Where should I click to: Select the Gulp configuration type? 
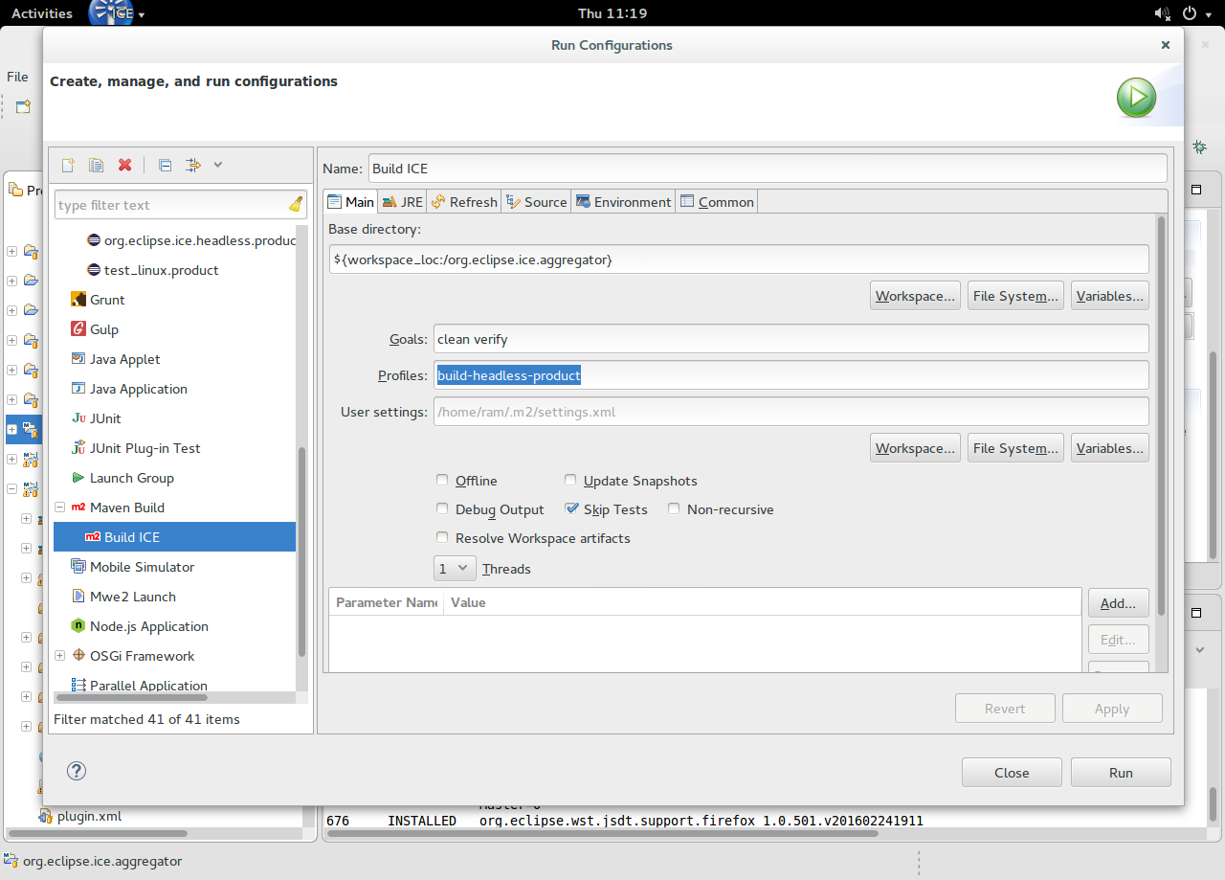point(104,329)
